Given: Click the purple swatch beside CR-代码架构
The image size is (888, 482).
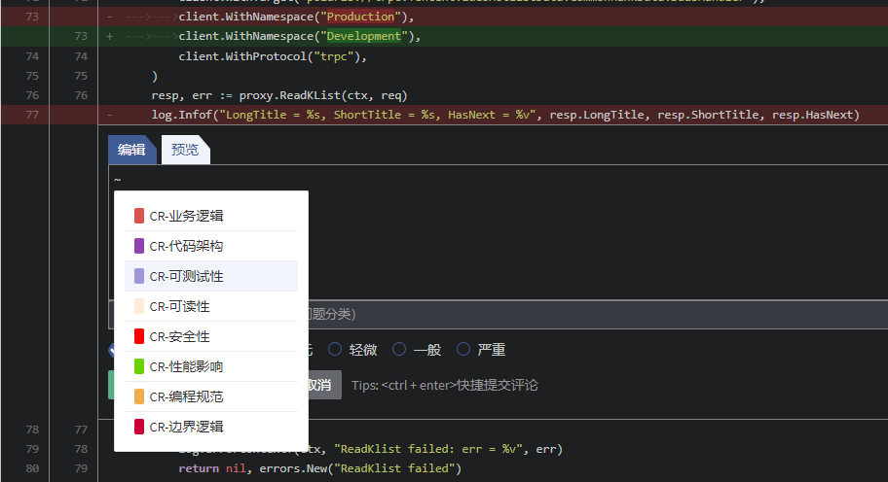Looking at the screenshot, I should [x=139, y=246].
